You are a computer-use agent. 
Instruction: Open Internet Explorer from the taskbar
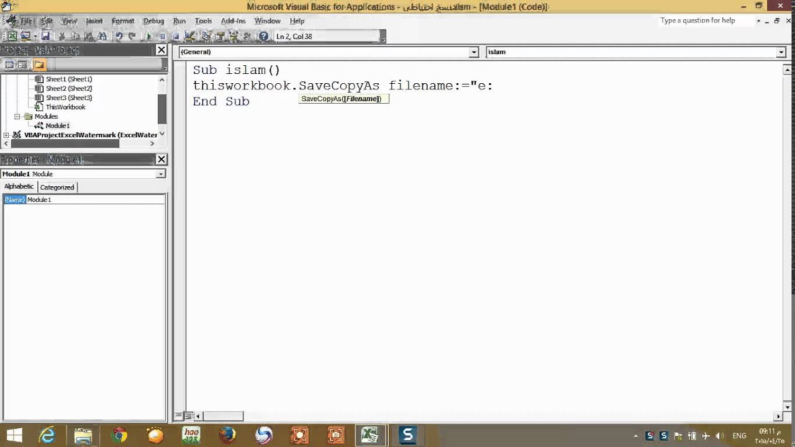coord(47,435)
